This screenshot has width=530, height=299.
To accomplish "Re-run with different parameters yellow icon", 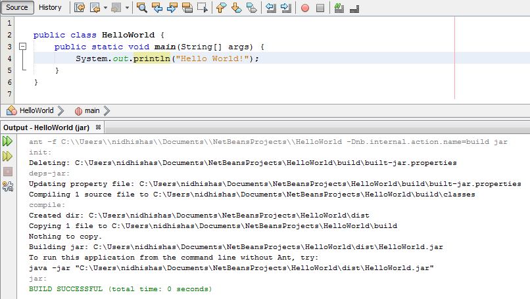I will (7, 156).
